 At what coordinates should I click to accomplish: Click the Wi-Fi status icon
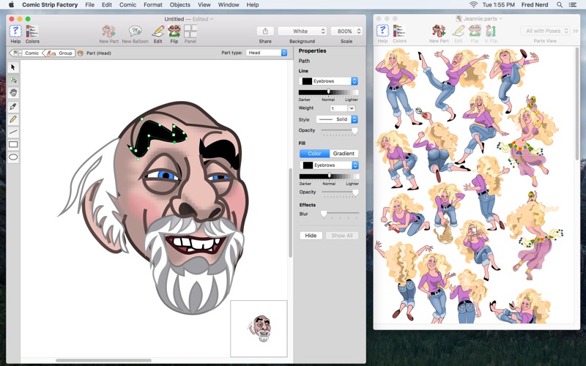[473, 5]
